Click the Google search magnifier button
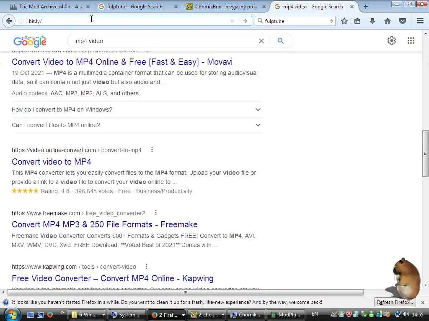 [280, 41]
